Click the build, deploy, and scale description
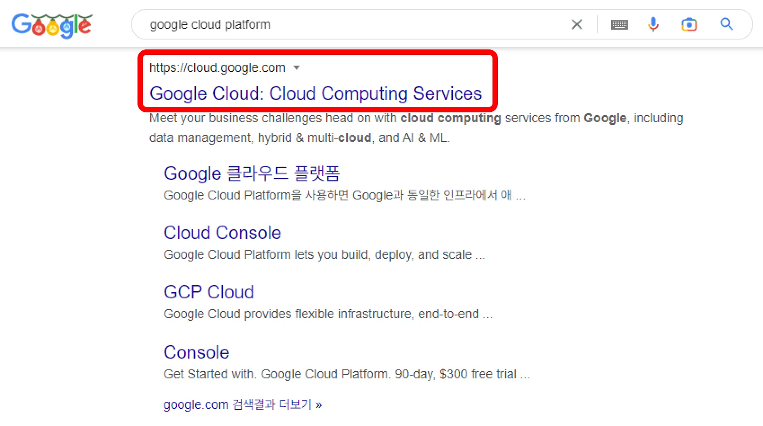 click(324, 255)
